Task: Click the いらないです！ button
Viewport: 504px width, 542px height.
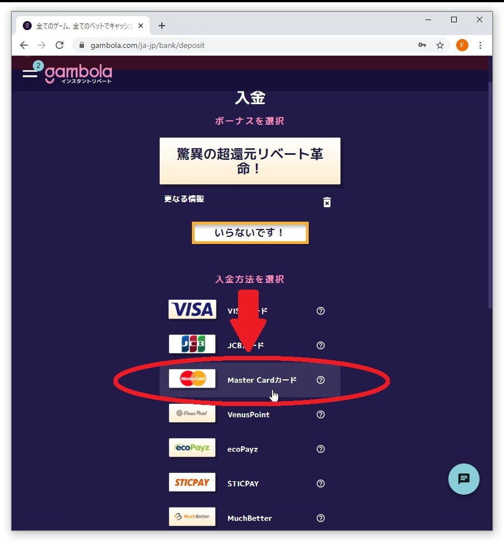Action: click(x=250, y=233)
